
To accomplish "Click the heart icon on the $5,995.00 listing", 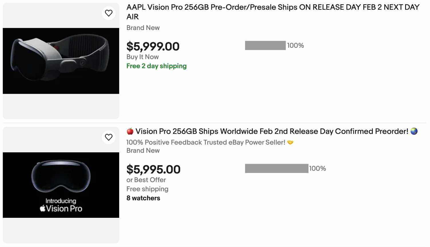I will click(x=109, y=137).
